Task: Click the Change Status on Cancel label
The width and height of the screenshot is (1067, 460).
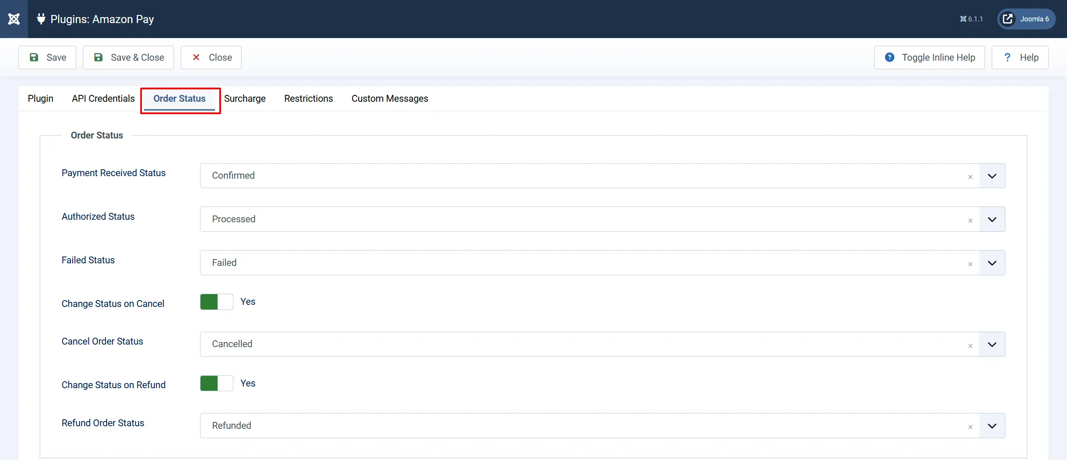Action: 113,304
